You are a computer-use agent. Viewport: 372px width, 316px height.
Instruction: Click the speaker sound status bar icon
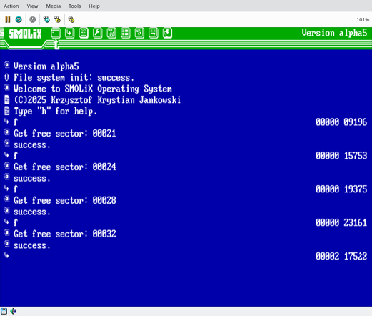pyautogui.click(x=13, y=311)
